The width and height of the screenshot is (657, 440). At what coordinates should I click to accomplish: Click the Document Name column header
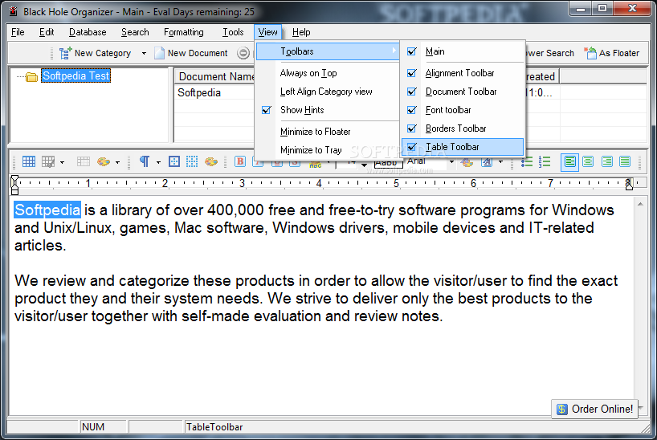point(214,77)
